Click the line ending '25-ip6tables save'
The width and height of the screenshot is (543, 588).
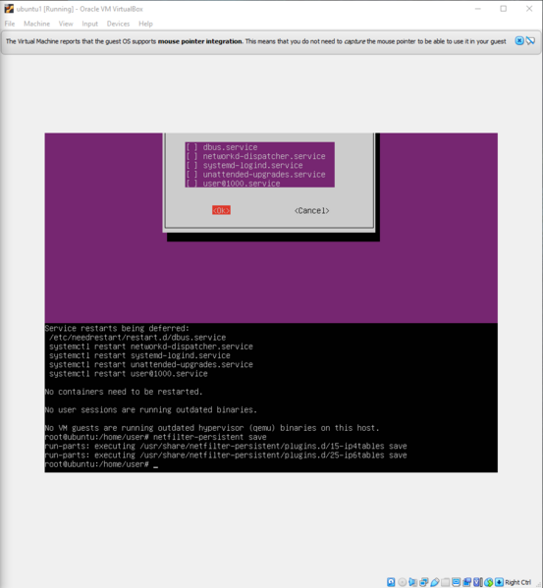[226, 454]
